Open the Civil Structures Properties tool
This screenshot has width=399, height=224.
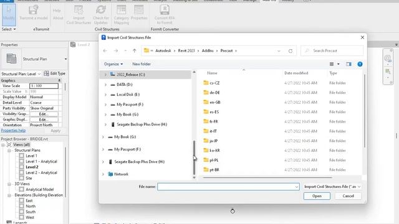click(x=139, y=13)
